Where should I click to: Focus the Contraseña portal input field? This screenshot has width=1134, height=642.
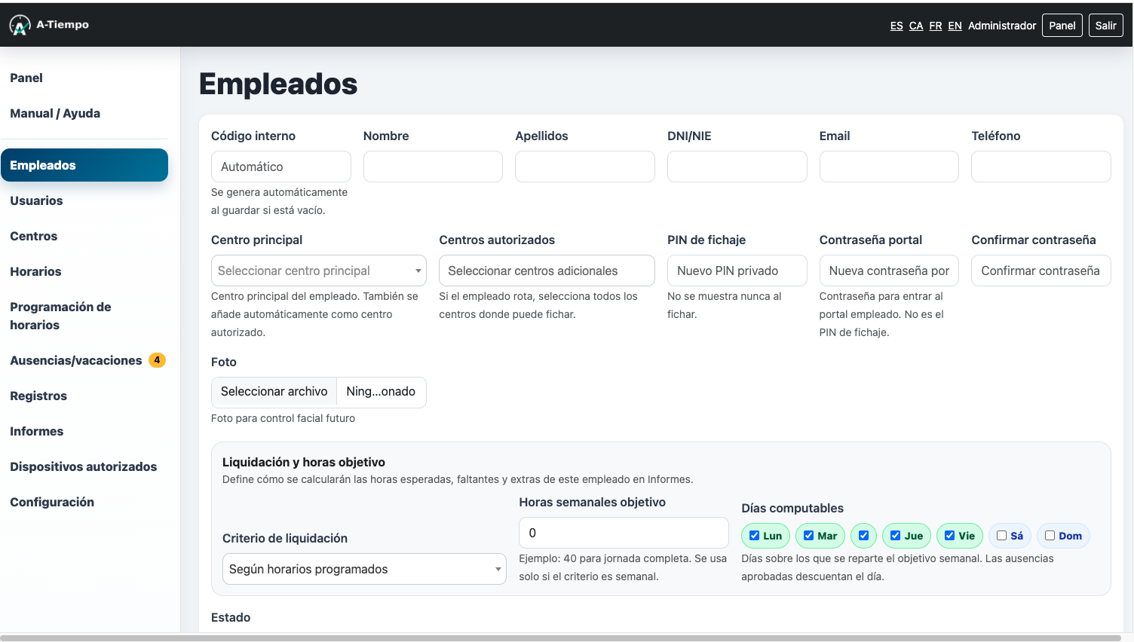pos(889,271)
